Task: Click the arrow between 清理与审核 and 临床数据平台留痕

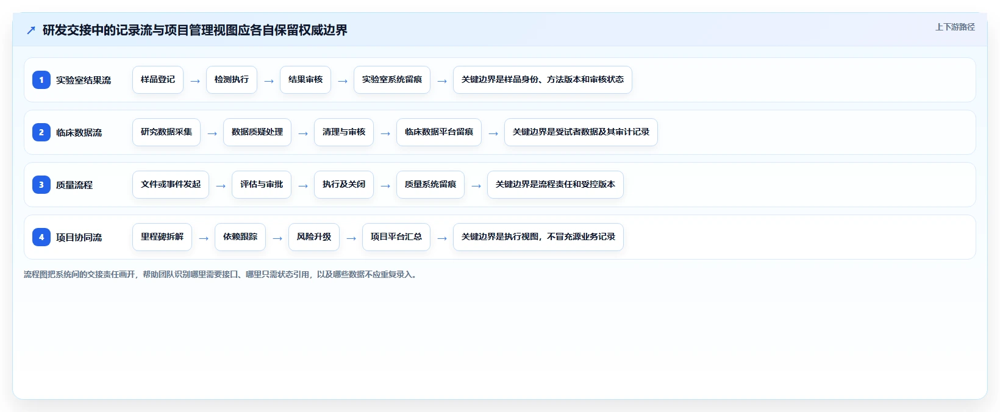Action: click(x=385, y=133)
